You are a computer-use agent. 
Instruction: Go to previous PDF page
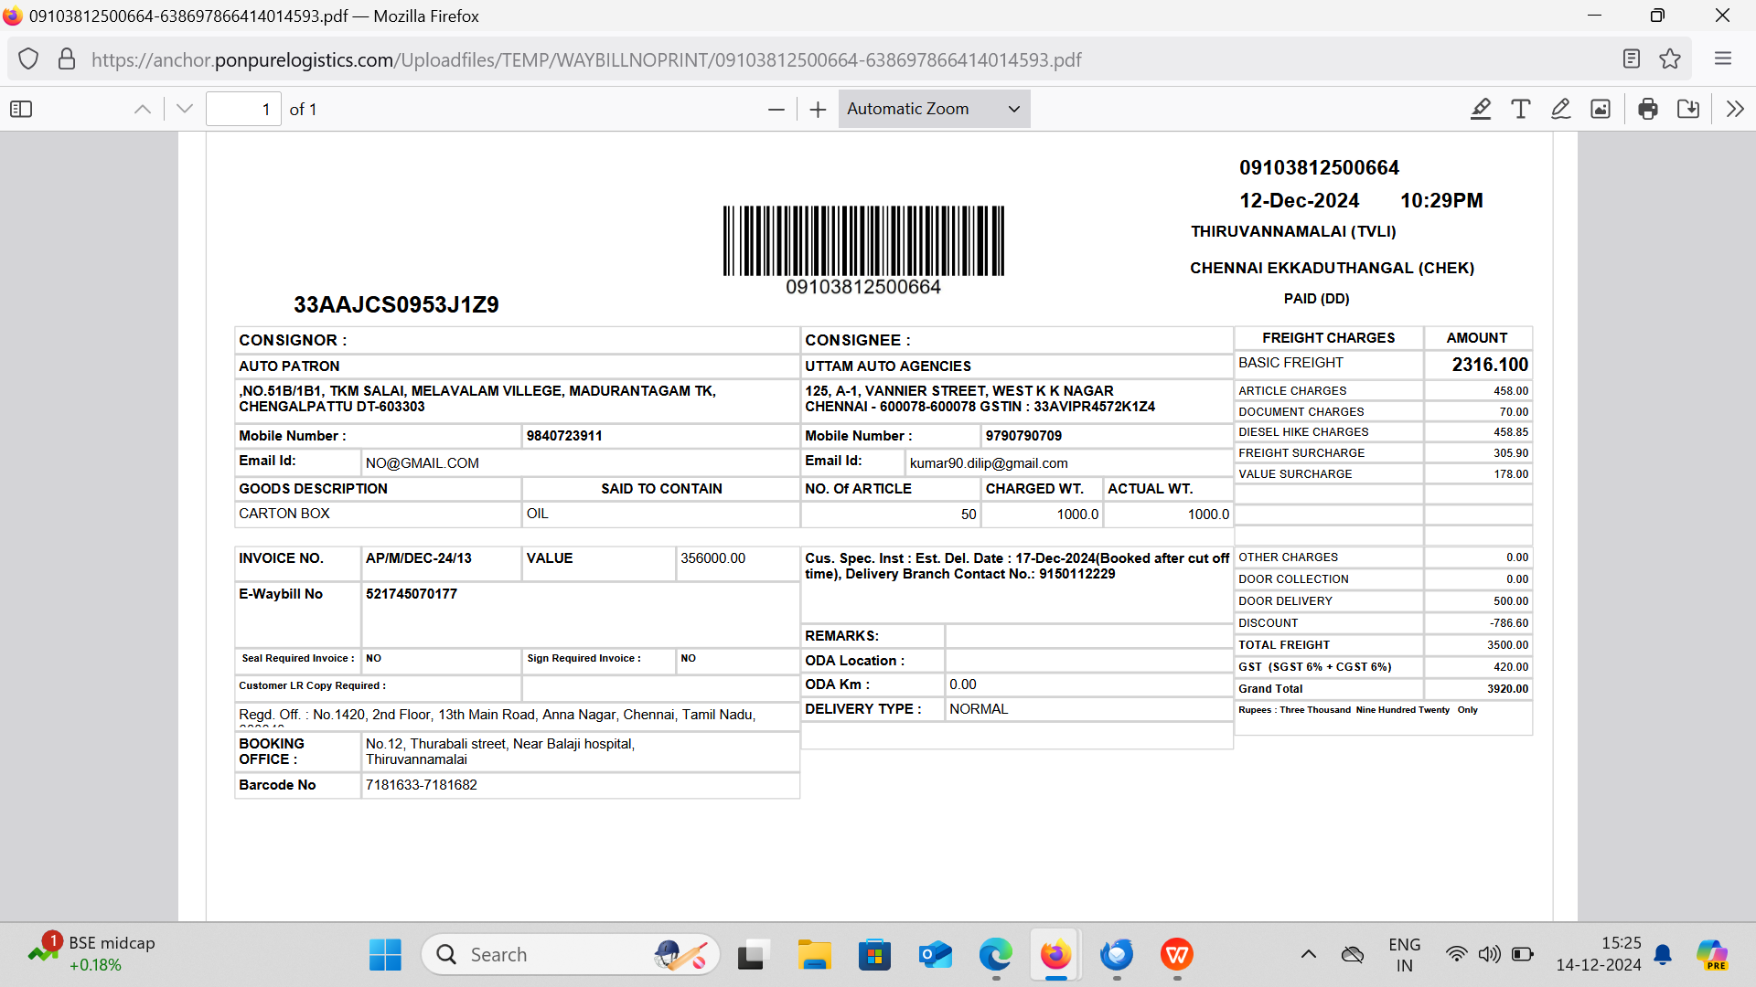pyautogui.click(x=143, y=110)
